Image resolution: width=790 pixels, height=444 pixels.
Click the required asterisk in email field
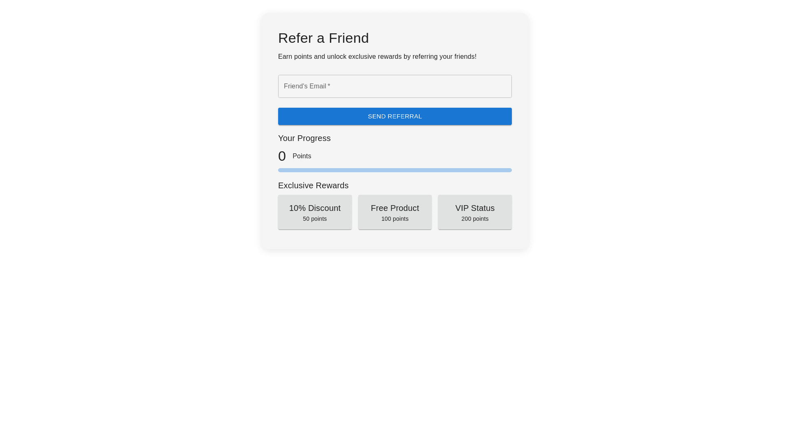[329, 86]
